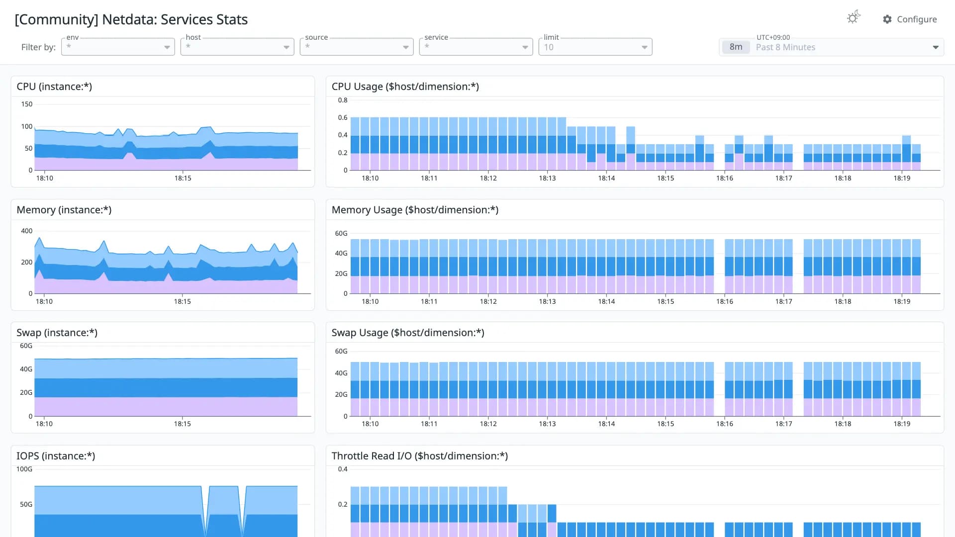The height and width of the screenshot is (537, 955).
Task: Click the Swap Usage ($host/dimension:*) title
Action: click(x=408, y=333)
